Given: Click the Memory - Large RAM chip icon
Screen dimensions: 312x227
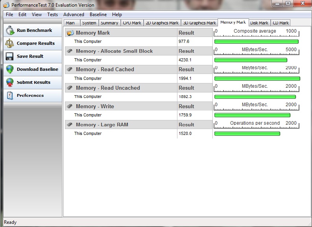Looking at the screenshot, I should [70, 125].
